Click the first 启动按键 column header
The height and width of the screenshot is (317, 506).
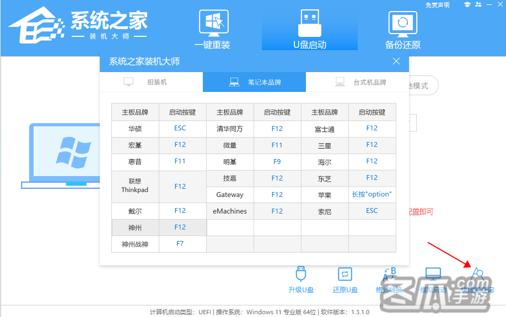coord(182,112)
